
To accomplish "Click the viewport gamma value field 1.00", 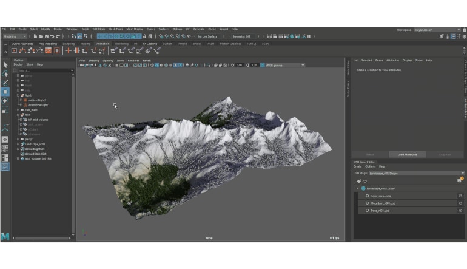I will click(x=254, y=65).
